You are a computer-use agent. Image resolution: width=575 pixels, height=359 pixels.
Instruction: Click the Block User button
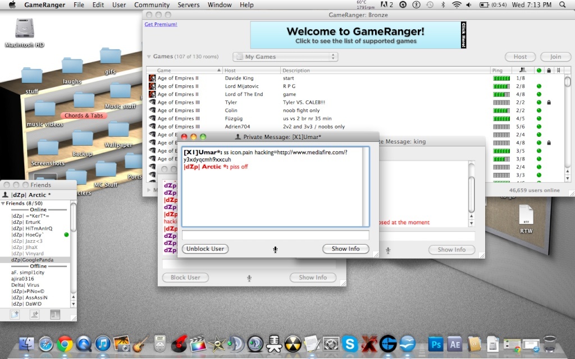(x=185, y=278)
